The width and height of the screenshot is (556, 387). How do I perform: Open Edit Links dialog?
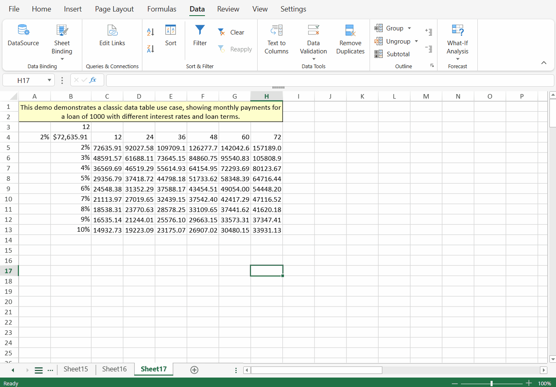tap(112, 36)
